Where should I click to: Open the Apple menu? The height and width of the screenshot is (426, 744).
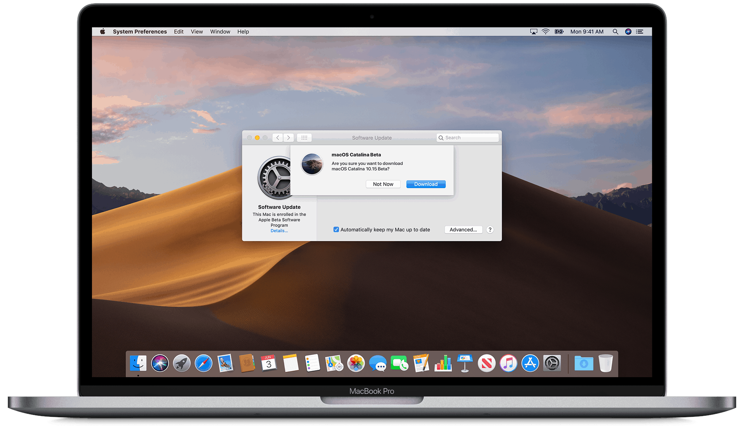(x=103, y=32)
